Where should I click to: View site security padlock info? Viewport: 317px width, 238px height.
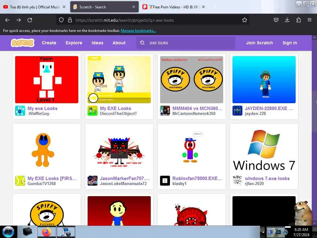(70, 20)
